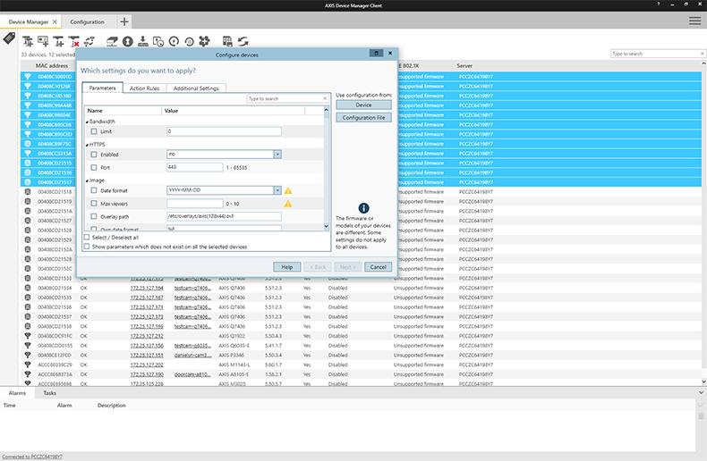The width and height of the screenshot is (707, 461).
Task: Check the Port checkbox under HTTPS
Action: pyautogui.click(x=94, y=167)
